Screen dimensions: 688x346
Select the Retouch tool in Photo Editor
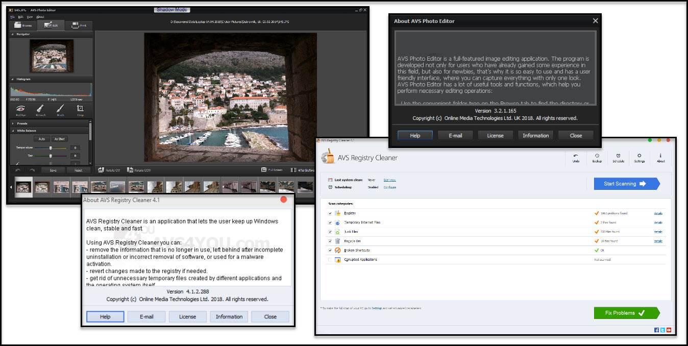pyautogui.click(x=41, y=110)
